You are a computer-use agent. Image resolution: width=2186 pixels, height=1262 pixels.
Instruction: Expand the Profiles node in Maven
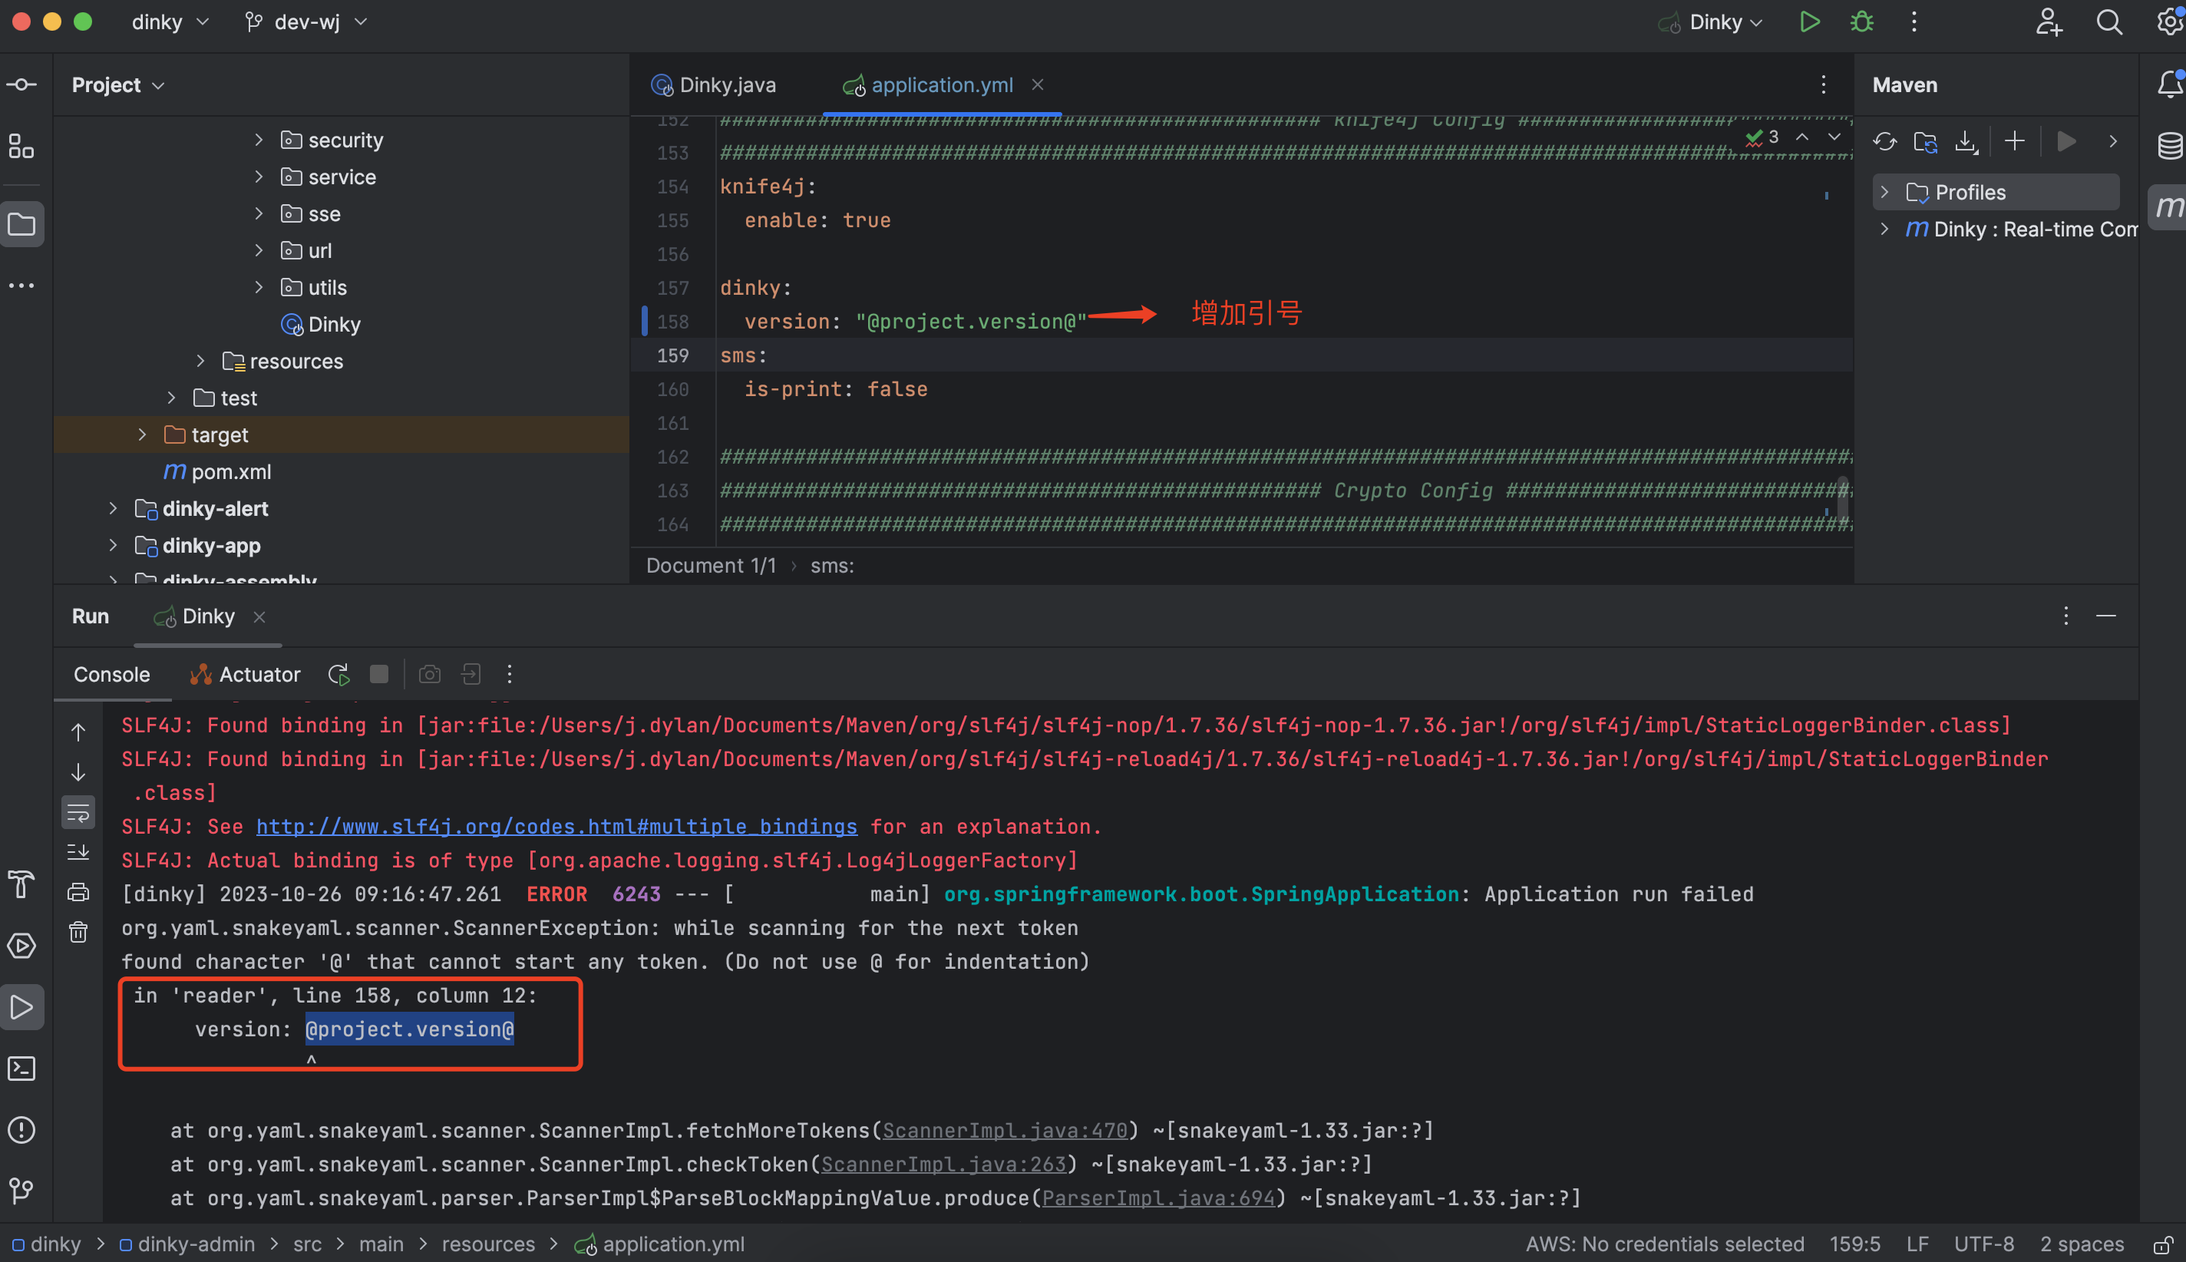(x=1884, y=193)
